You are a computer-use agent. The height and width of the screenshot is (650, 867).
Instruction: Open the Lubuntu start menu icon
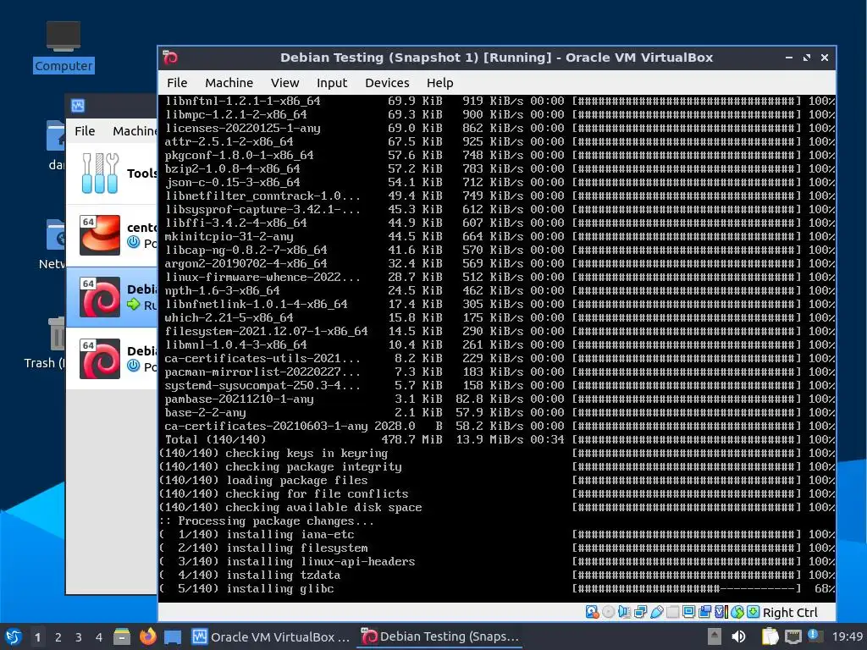coord(14,636)
